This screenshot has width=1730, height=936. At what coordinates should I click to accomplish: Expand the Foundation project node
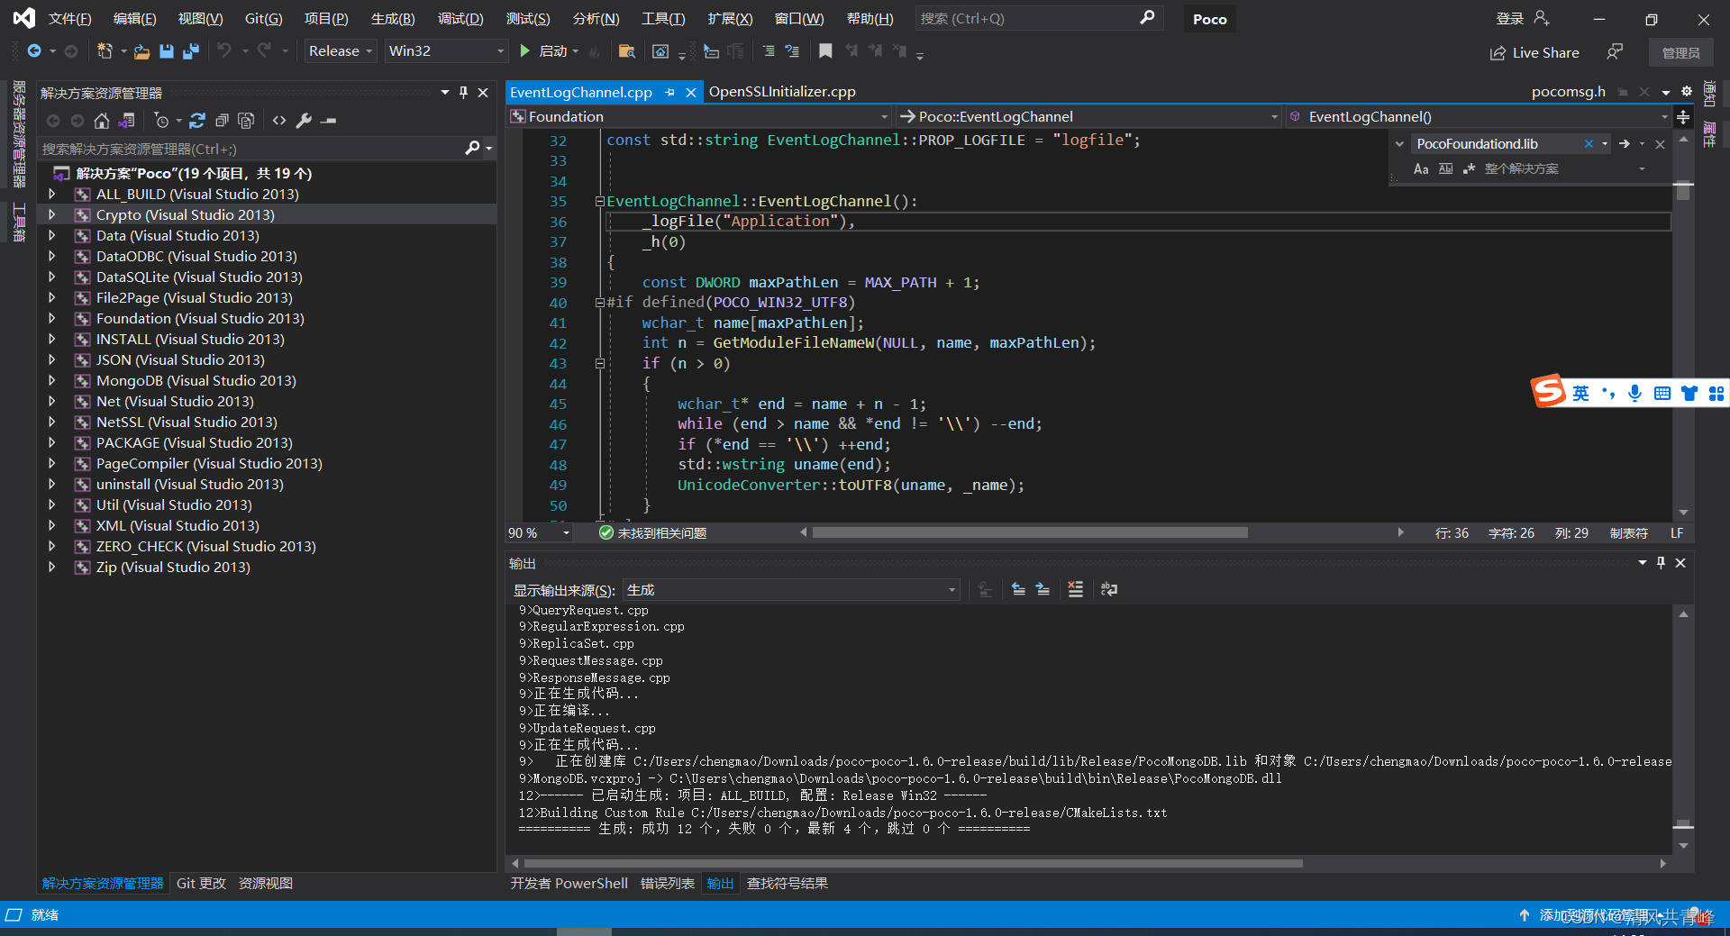tap(52, 318)
